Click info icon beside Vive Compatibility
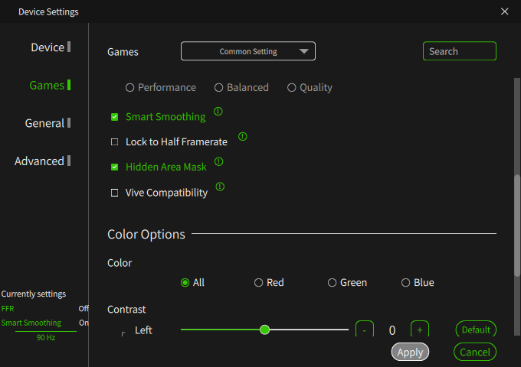 pyautogui.click(x=220, y=187)
